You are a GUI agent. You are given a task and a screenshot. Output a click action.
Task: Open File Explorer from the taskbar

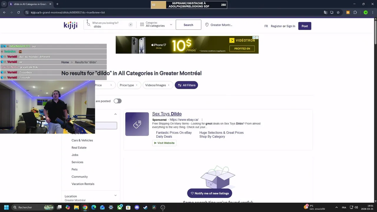pos(76,207)
